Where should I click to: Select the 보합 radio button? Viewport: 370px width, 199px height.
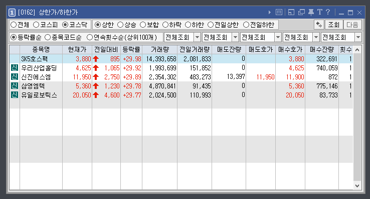(x=143, y=25)
